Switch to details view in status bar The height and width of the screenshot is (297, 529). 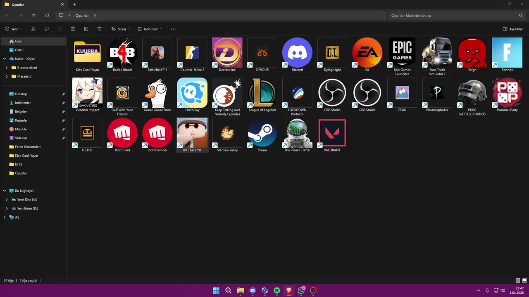[x=518, y=280]
